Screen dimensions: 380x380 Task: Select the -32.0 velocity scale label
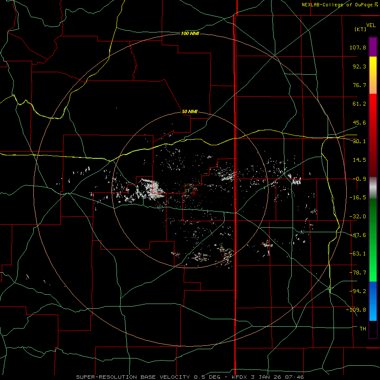coord(358,217)
